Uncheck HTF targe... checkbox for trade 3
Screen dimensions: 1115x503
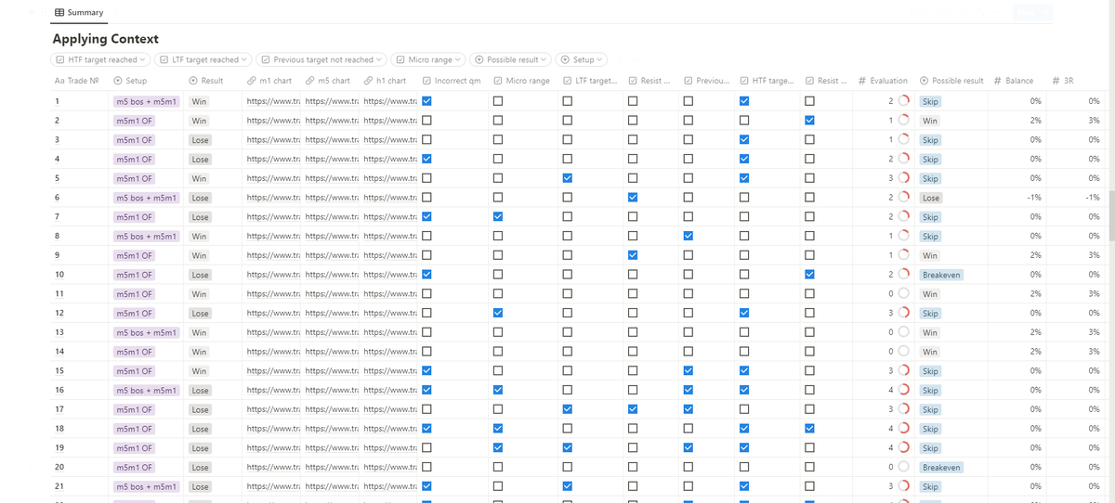pyautogui.click(x=744, y=139)
